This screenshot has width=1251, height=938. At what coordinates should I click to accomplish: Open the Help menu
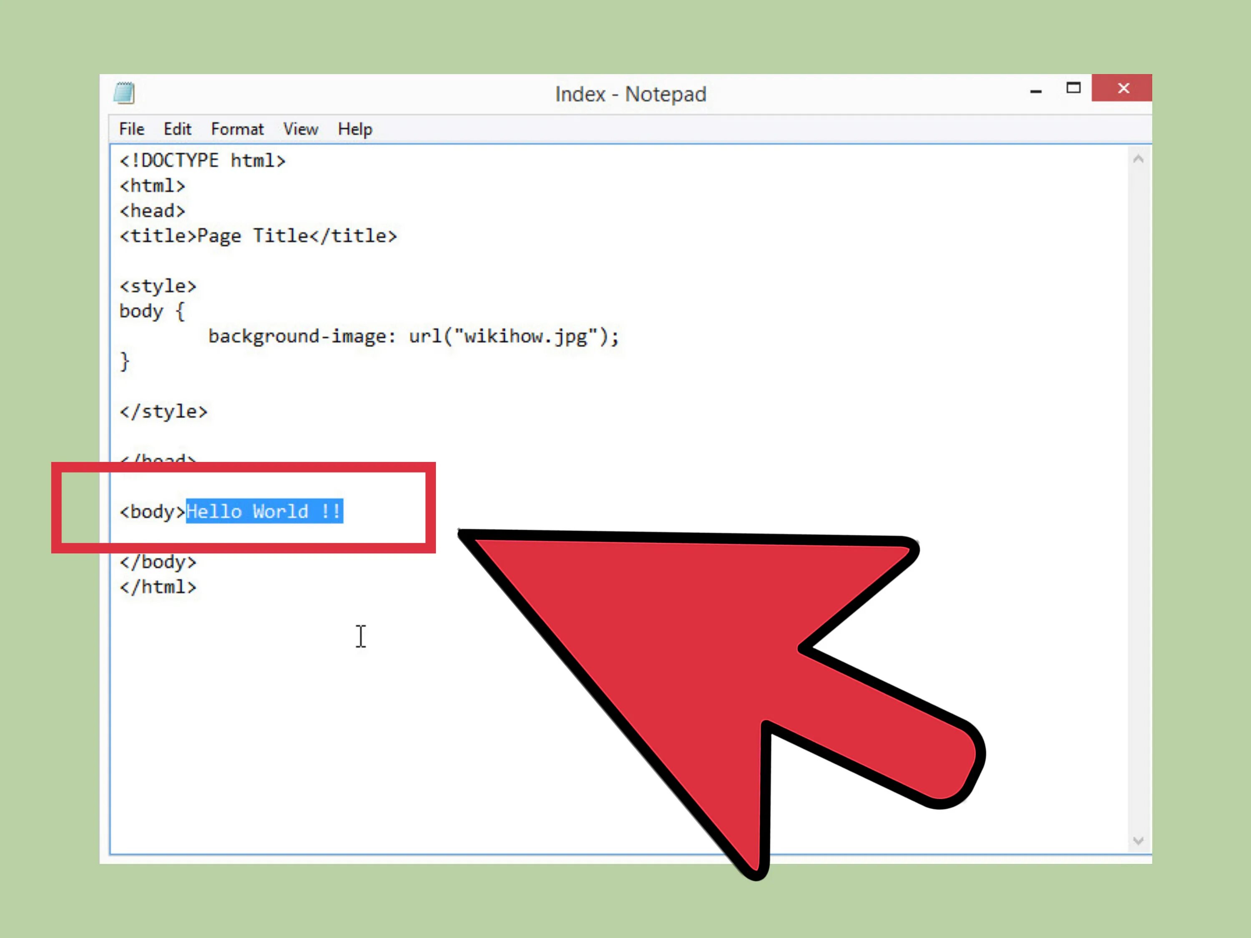click(354, 130)
